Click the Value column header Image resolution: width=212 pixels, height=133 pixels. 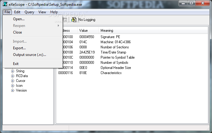point(88,31)
